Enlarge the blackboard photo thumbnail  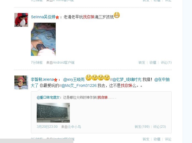coord(53,113)
